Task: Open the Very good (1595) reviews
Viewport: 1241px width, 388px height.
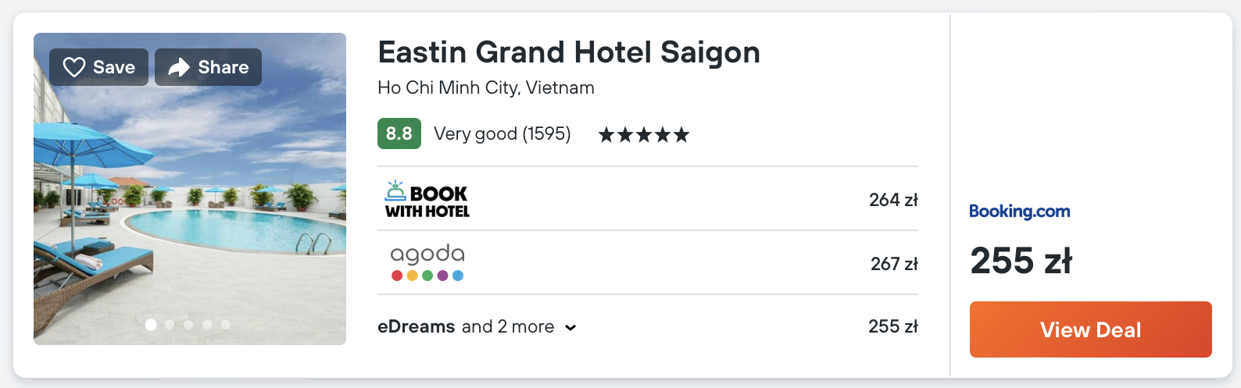Action: [502, 133]
